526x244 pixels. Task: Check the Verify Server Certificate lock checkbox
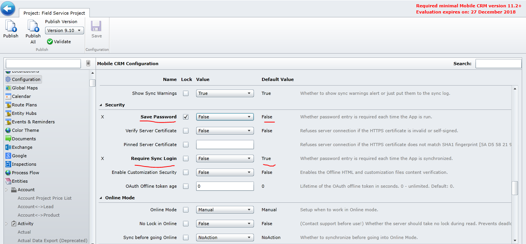pyautogui.click(x=186, y=131)
